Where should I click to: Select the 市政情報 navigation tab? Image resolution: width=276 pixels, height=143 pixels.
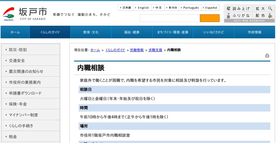tap(255, 32)
